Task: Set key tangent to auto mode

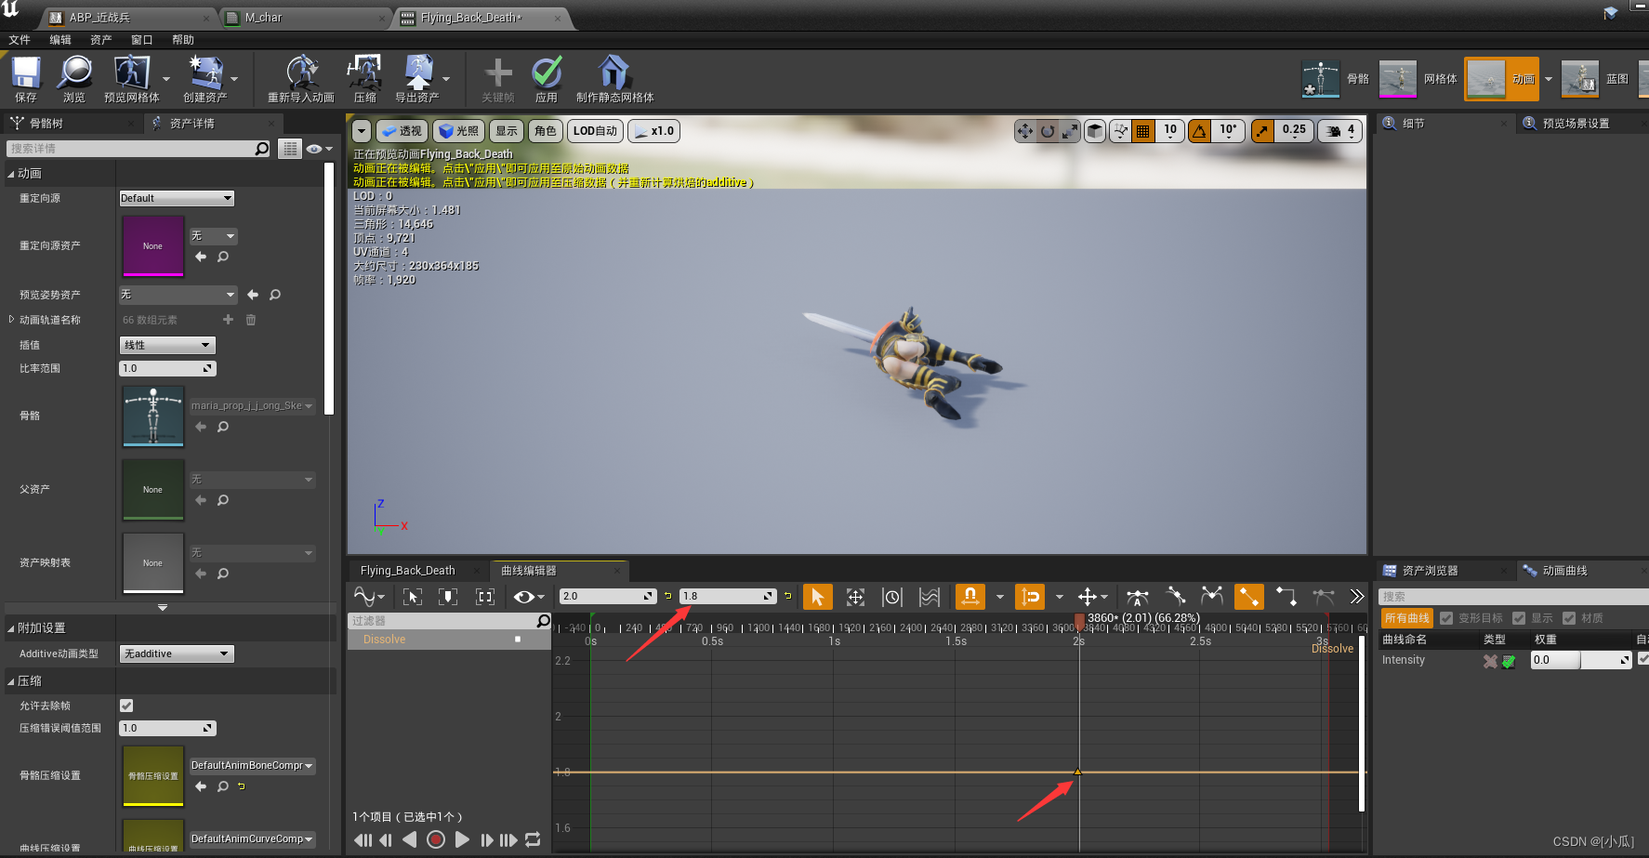Action: pos(1138,597)
